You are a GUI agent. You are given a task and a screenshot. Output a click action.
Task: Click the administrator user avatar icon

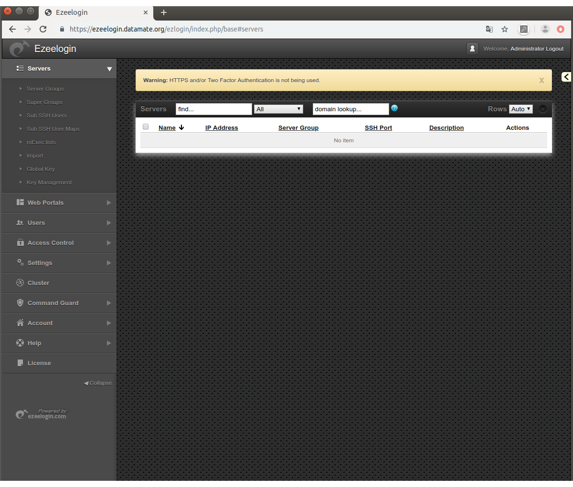(472, 49)
